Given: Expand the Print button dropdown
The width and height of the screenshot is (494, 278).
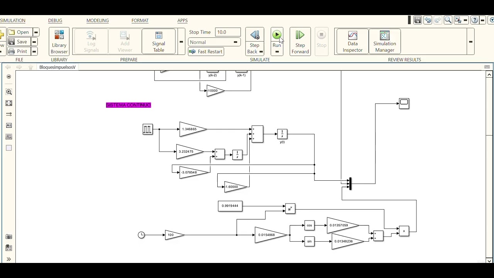Looking at the screenshot, I should (34, 51).
